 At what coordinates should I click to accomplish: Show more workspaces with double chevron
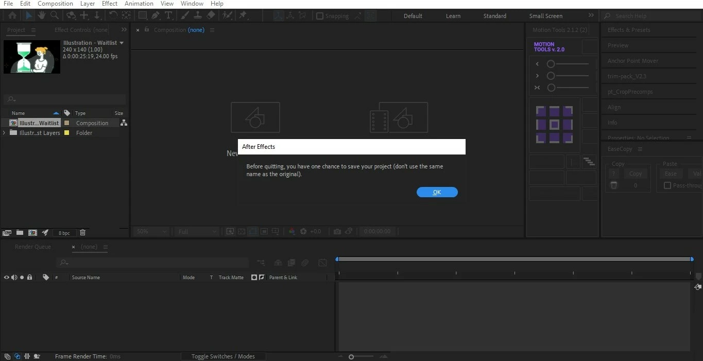click(x=591, y=15)
